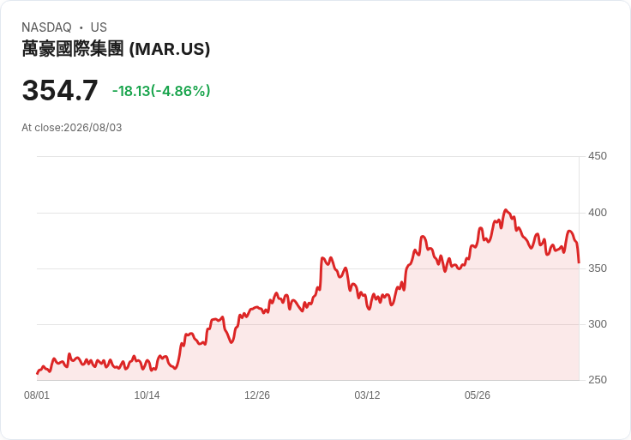631x440 pixels.
Task: Click the MAR.US stock title
Action: (116, 49)
